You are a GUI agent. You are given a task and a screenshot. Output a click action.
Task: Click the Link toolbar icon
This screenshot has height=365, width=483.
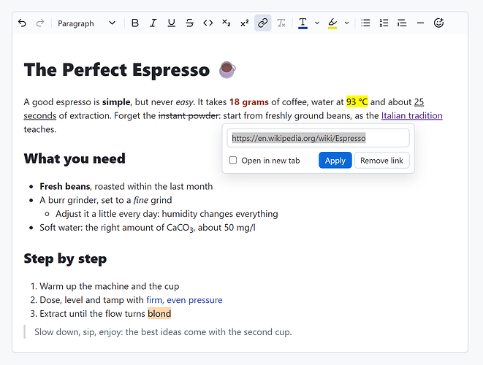[263, 23]
